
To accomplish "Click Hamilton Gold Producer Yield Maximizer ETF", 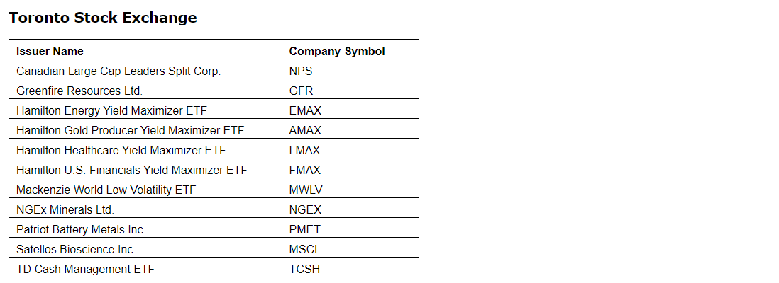I will [x=130, y=130].
